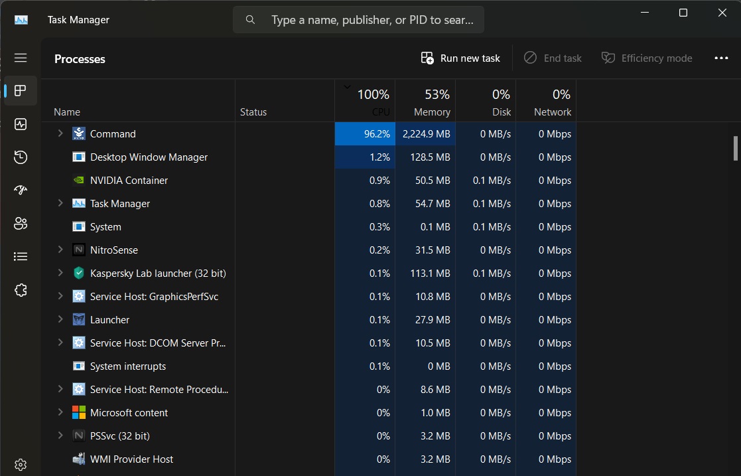The width and height of the screenshot is (741, 476).
Task: Open the App history page icon
Action: click(21, 157)
